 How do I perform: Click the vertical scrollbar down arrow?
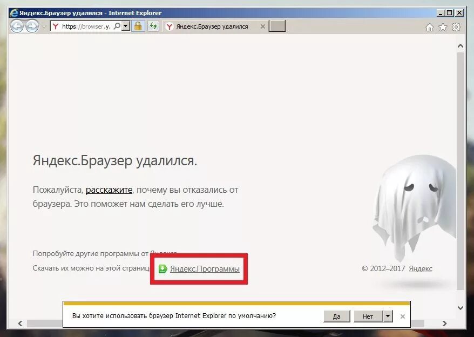[461, 308]
